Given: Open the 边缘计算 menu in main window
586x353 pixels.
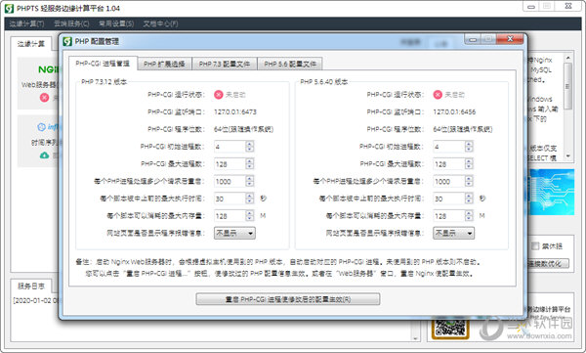Looking at the screenshot, I should [26, 24].
